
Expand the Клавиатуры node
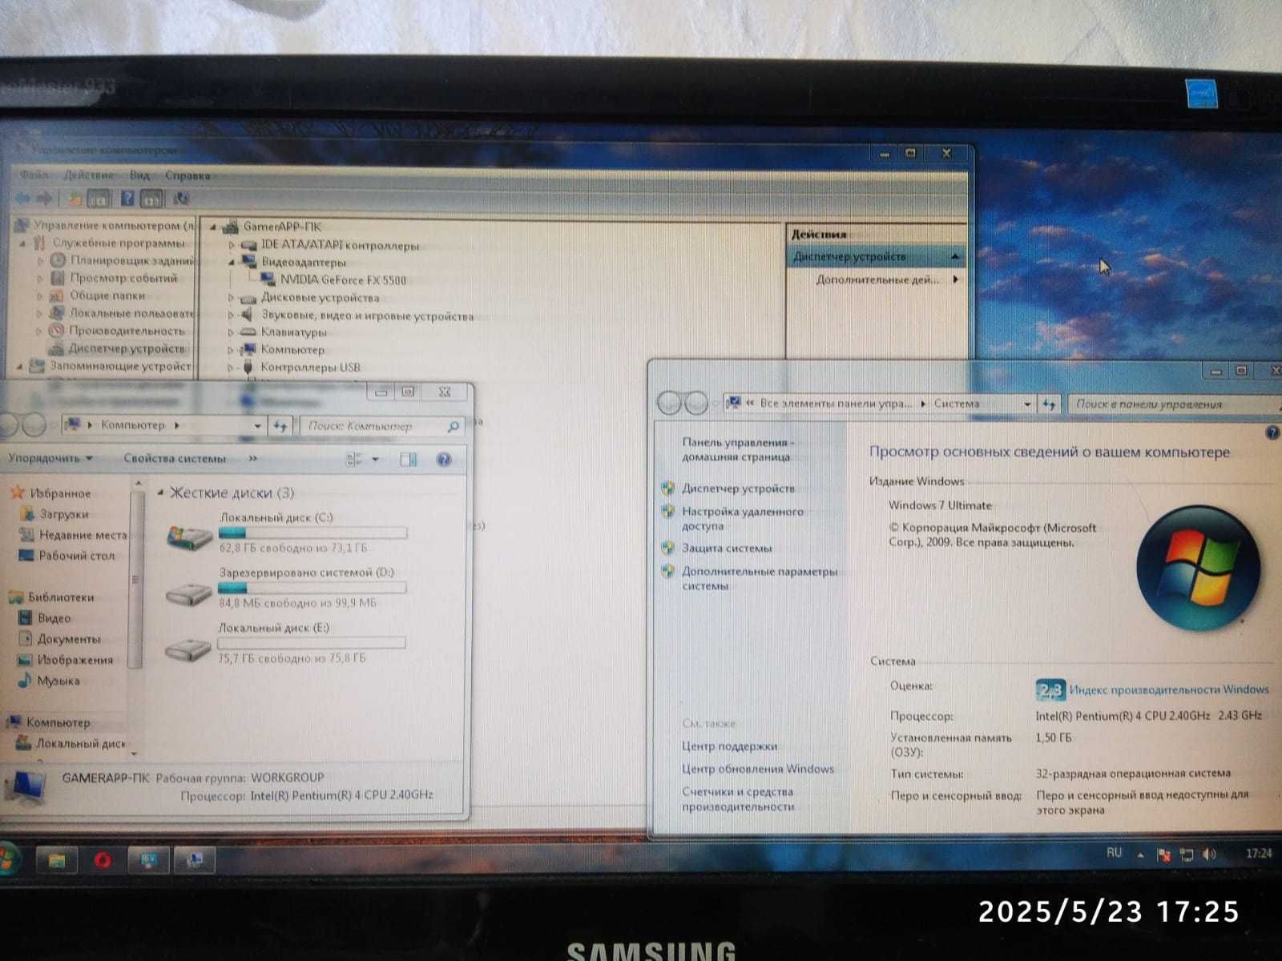(232, 332)
